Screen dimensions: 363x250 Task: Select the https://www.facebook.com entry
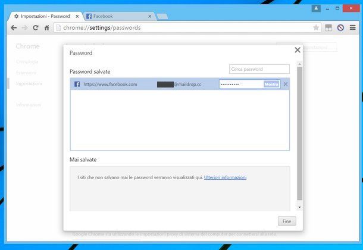click(110, 85)
